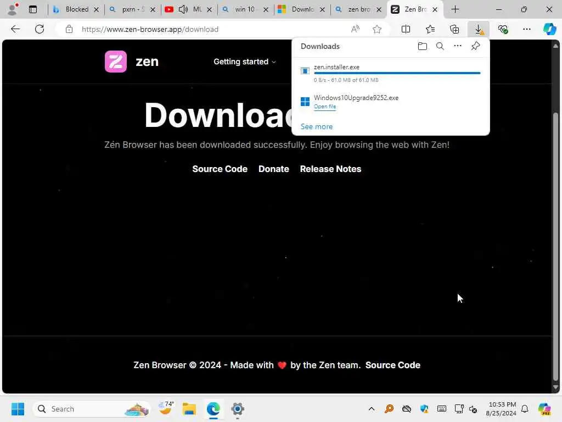Open the weather widget showing 74°
The image size is (562, 422).
point(166,409)
